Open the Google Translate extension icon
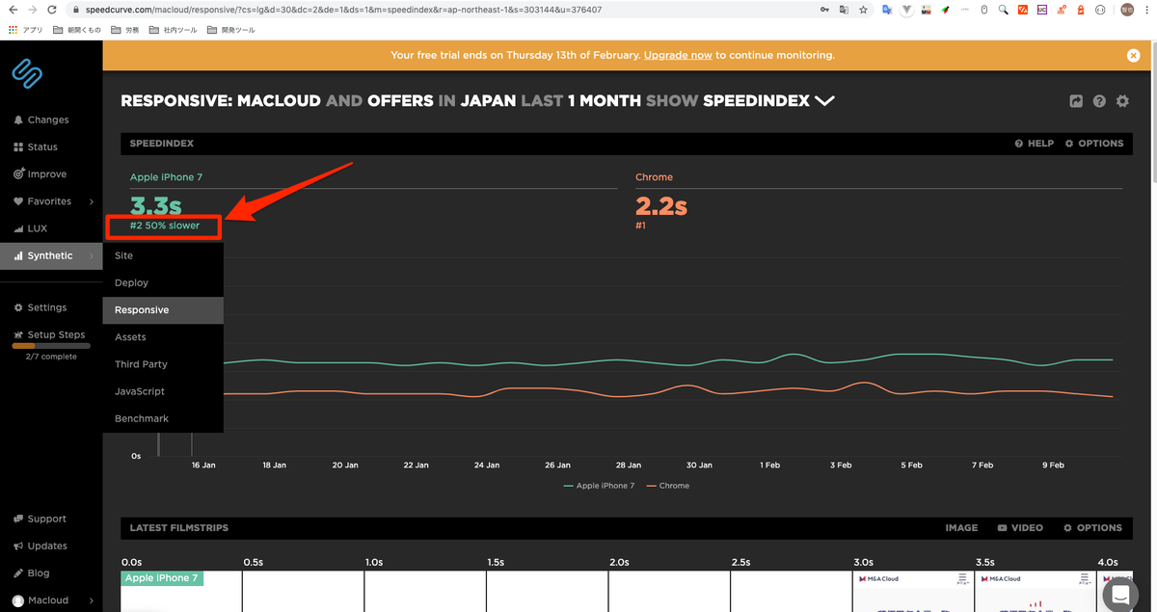The width and height of the screenshot is (1157, 612). [x=887, y=10]
